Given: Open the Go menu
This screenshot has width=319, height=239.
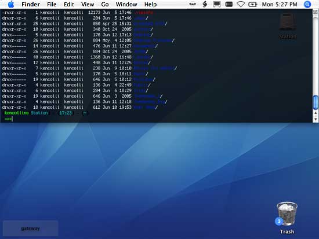Looking at the screenshot, I should pyautogui.click(x=105, y=4).
